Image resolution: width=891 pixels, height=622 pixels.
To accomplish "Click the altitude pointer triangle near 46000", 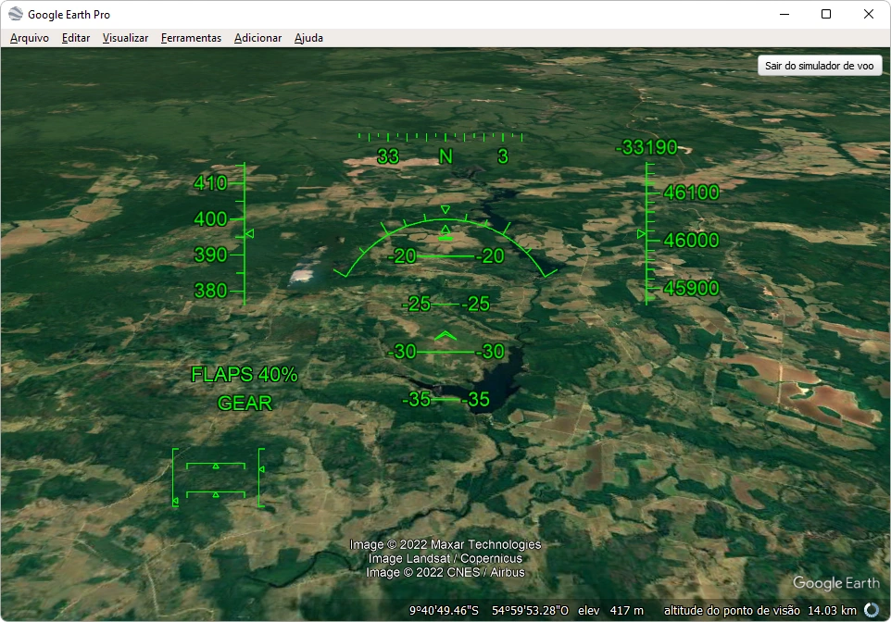I will pos(642,235).
